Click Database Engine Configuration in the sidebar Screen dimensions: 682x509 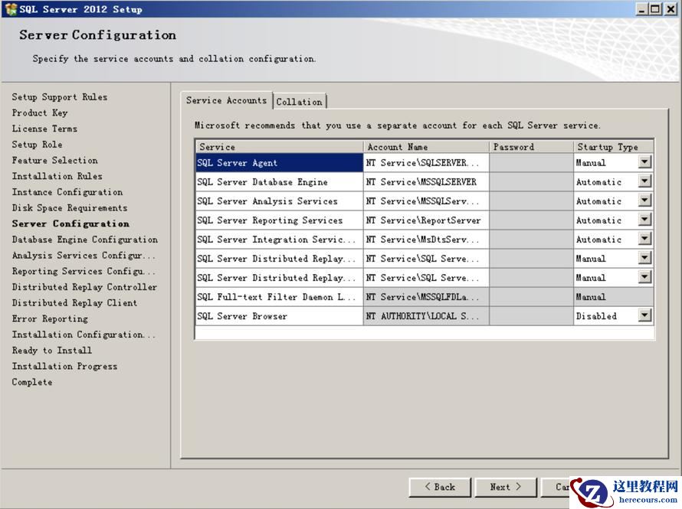point(85,240)
